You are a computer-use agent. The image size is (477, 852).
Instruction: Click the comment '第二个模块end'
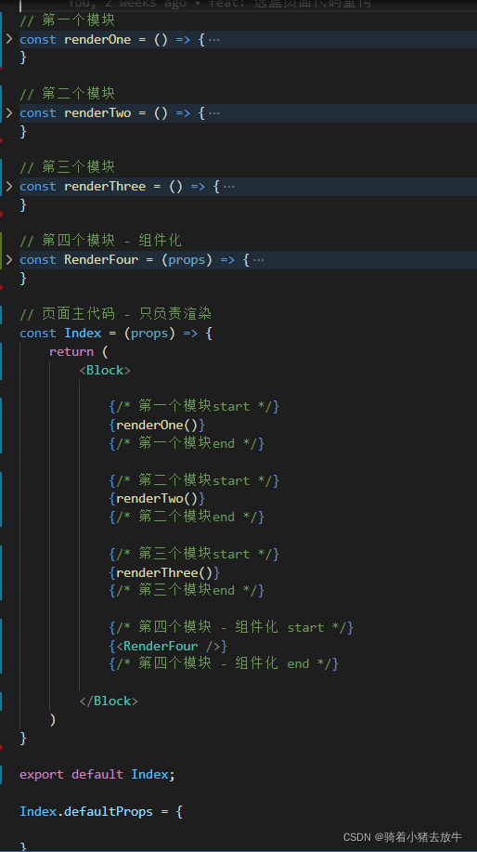pos(187,517)
